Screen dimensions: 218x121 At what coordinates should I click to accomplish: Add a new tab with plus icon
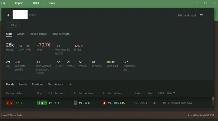coord(71,84)
